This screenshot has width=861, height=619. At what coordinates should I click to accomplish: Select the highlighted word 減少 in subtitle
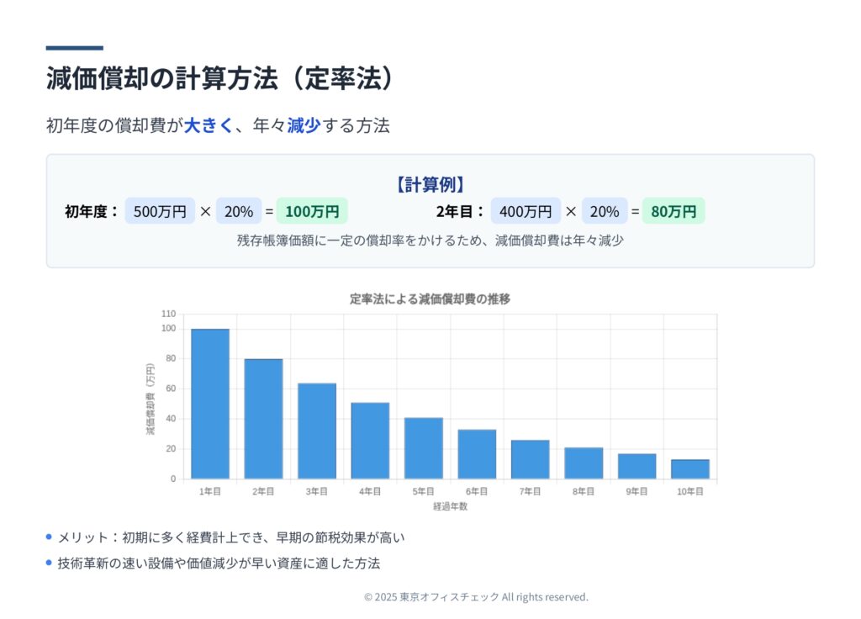tap(304, 126)
